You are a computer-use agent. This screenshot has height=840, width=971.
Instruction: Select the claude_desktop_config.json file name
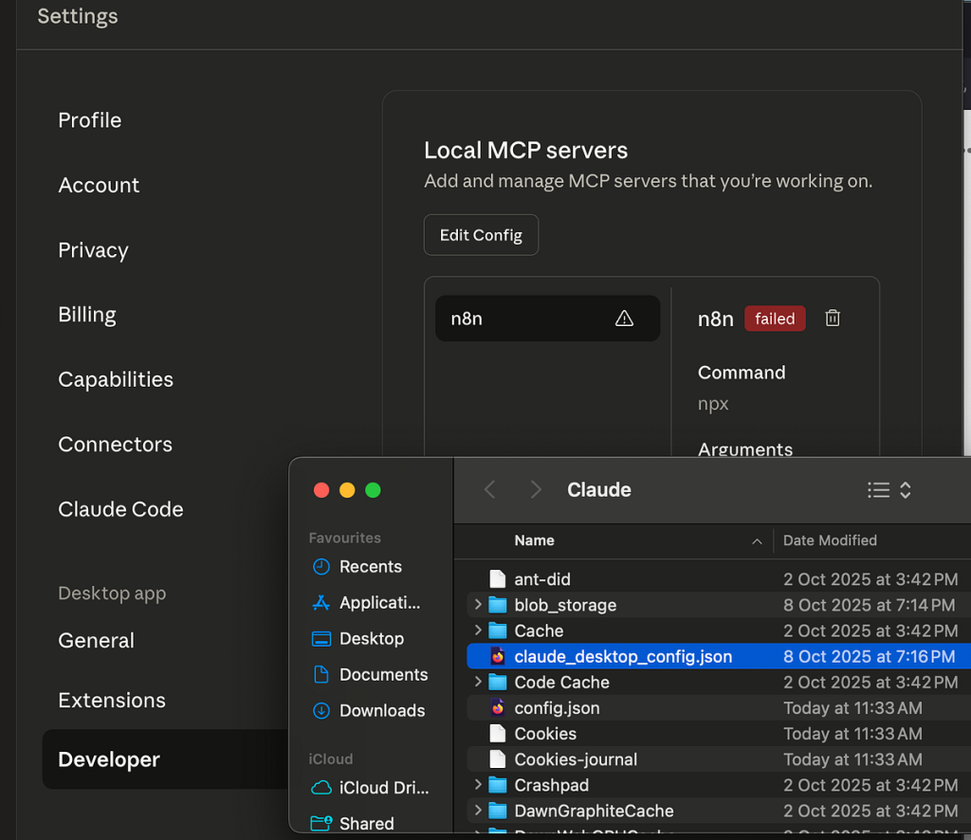point(623,656)
